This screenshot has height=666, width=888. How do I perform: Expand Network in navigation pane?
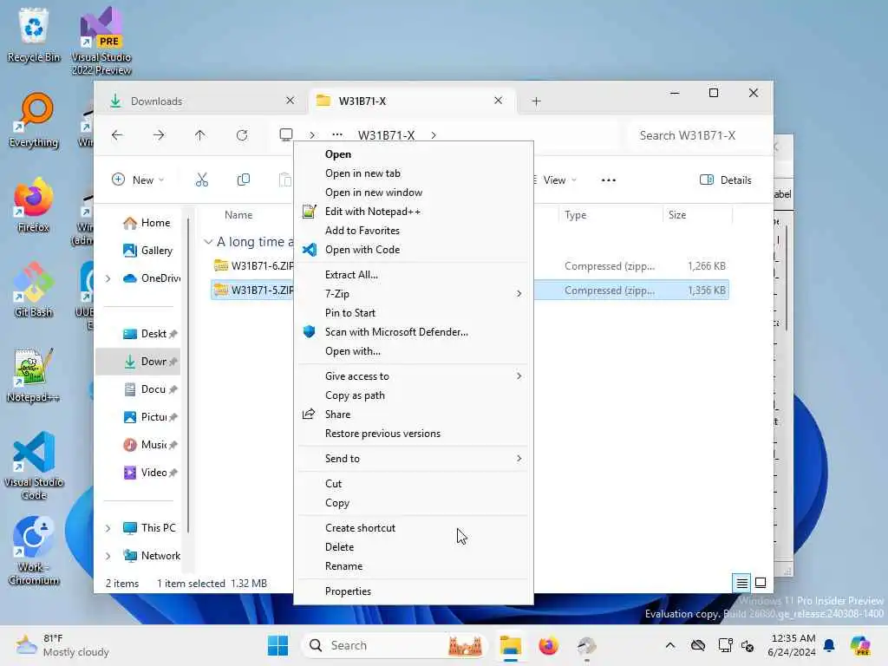pos(108,556)
